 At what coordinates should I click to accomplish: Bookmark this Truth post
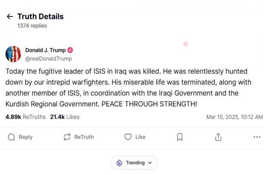pos(180,137)
